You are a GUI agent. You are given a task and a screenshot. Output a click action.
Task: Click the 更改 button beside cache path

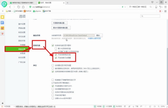99,36
